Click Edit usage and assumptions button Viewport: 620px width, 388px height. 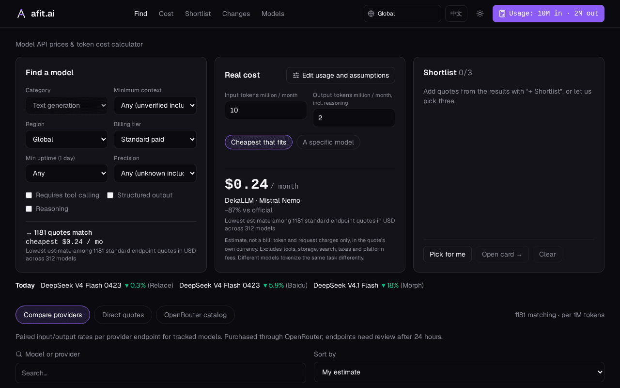pyautogui.click(x=341, y=75)
